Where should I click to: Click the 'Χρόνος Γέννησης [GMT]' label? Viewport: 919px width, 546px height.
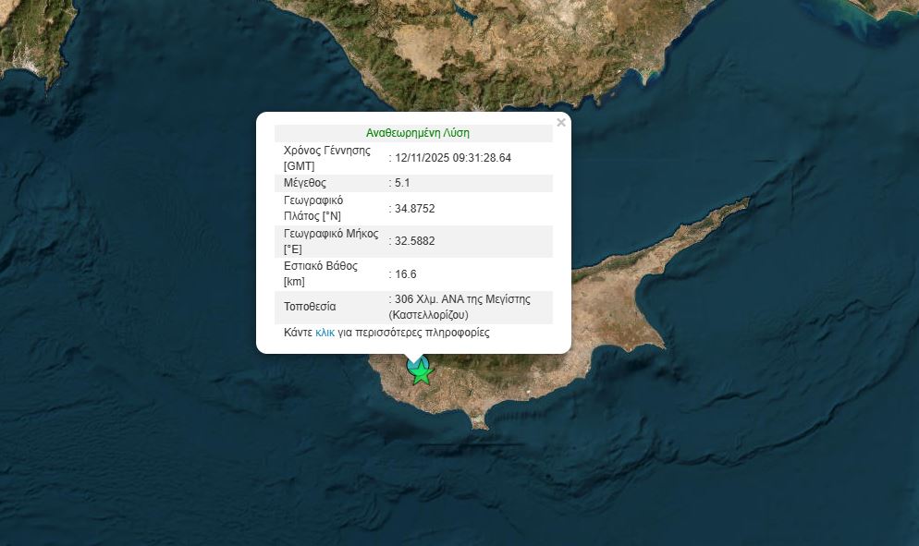click(326, 158)
